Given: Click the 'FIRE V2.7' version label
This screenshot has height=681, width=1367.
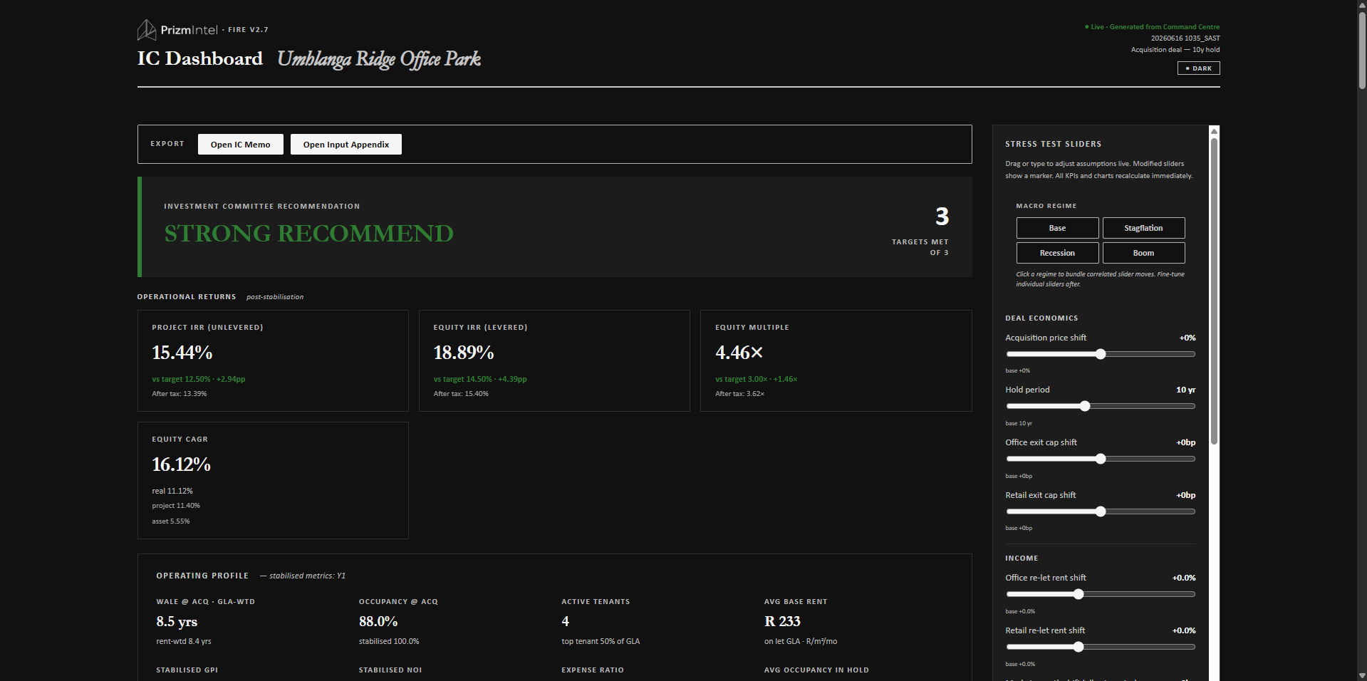Looking at the screenshot, I should [248, 30].
